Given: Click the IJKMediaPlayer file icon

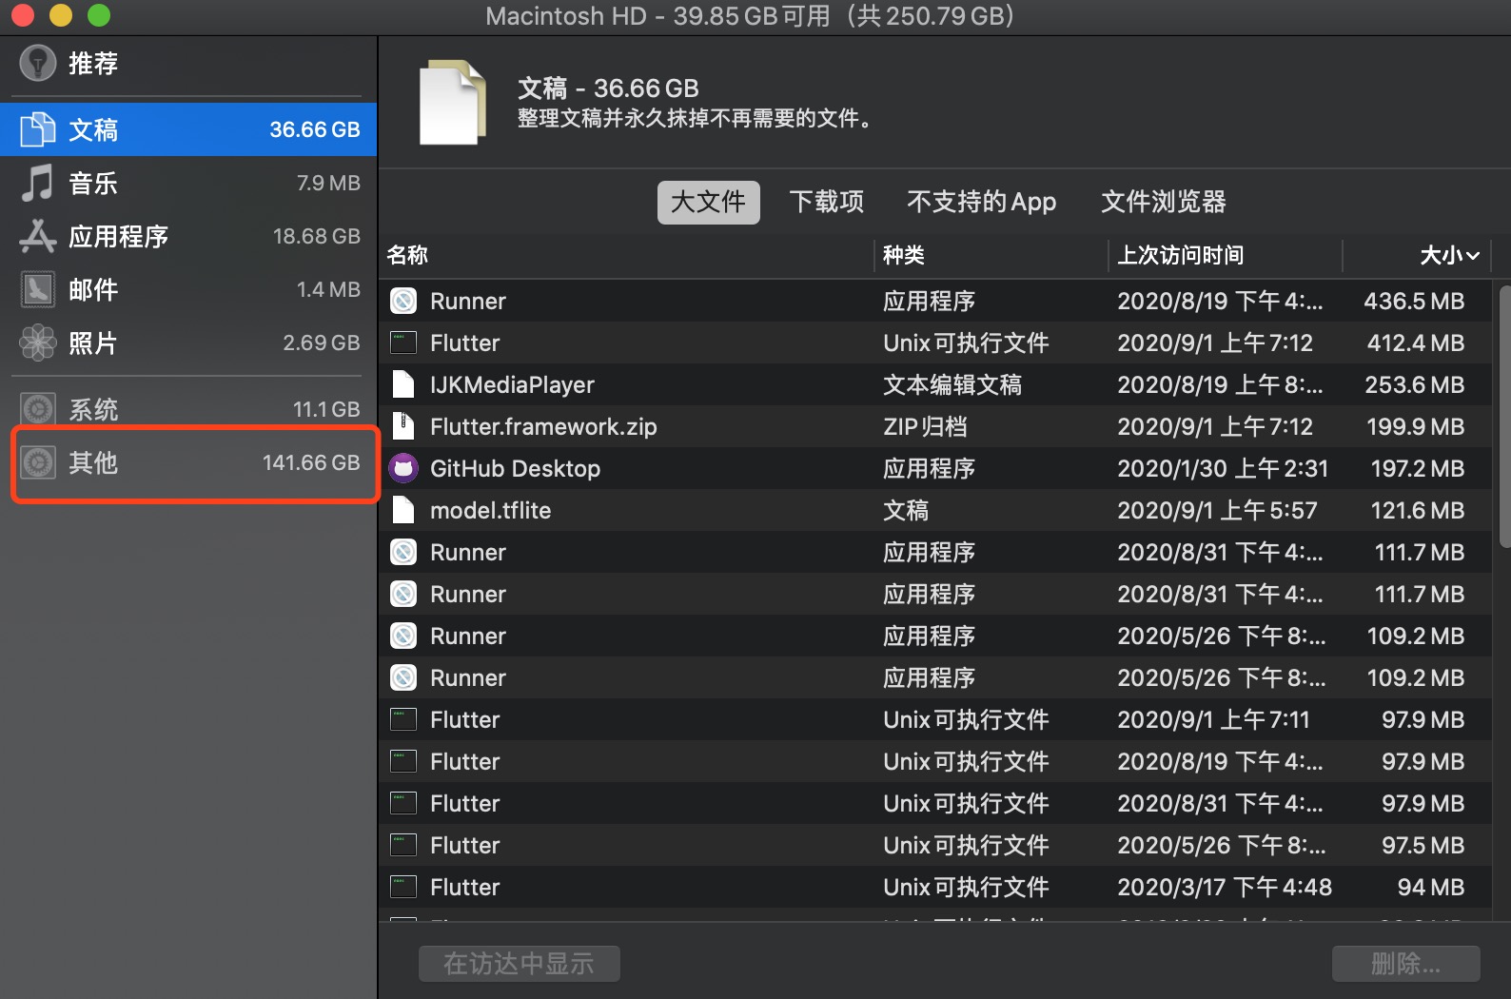Looking at the screenshot, I should point(403,384).
